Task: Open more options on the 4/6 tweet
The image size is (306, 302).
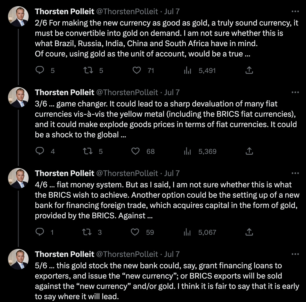Action: tap(295, 173)
